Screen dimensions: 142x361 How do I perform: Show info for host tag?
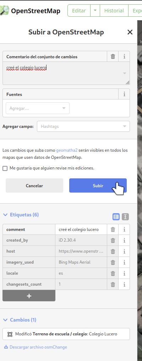pyautogui.click(x=124, y=252)
